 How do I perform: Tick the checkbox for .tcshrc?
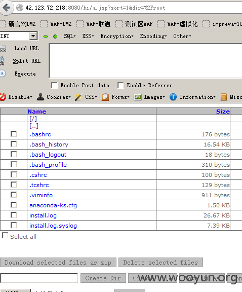[14, 185]
